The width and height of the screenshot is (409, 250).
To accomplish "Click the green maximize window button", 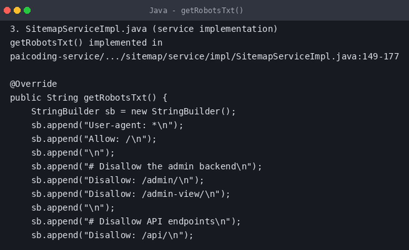I will [27, 10].
